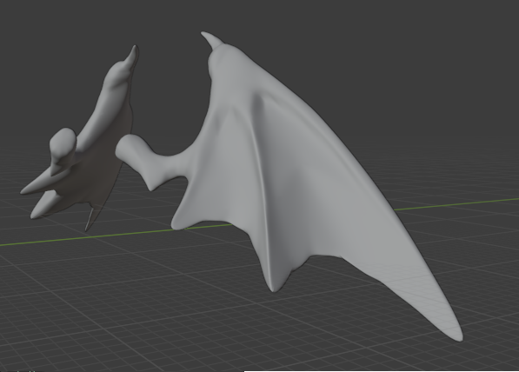Select the inner lower wing corner

click(x=182, y=216)
